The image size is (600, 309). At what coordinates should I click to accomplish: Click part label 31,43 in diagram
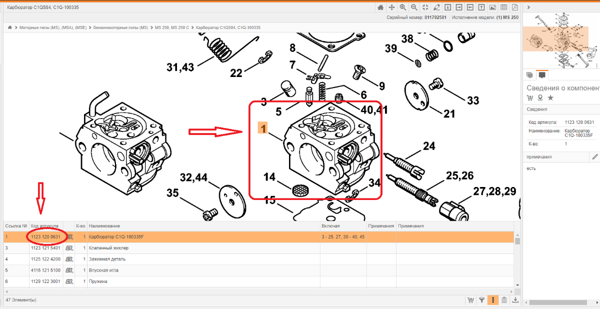pos(180,67)
